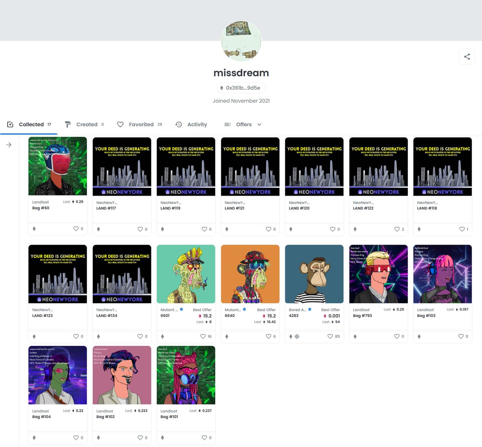Click the LAND #122 title text
Image resolution: width=482 pixels, height=447 pixels.
pyautogui.click(x=363, y=208)
